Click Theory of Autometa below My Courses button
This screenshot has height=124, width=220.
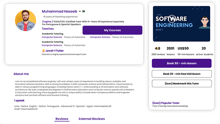click(123, 37)
